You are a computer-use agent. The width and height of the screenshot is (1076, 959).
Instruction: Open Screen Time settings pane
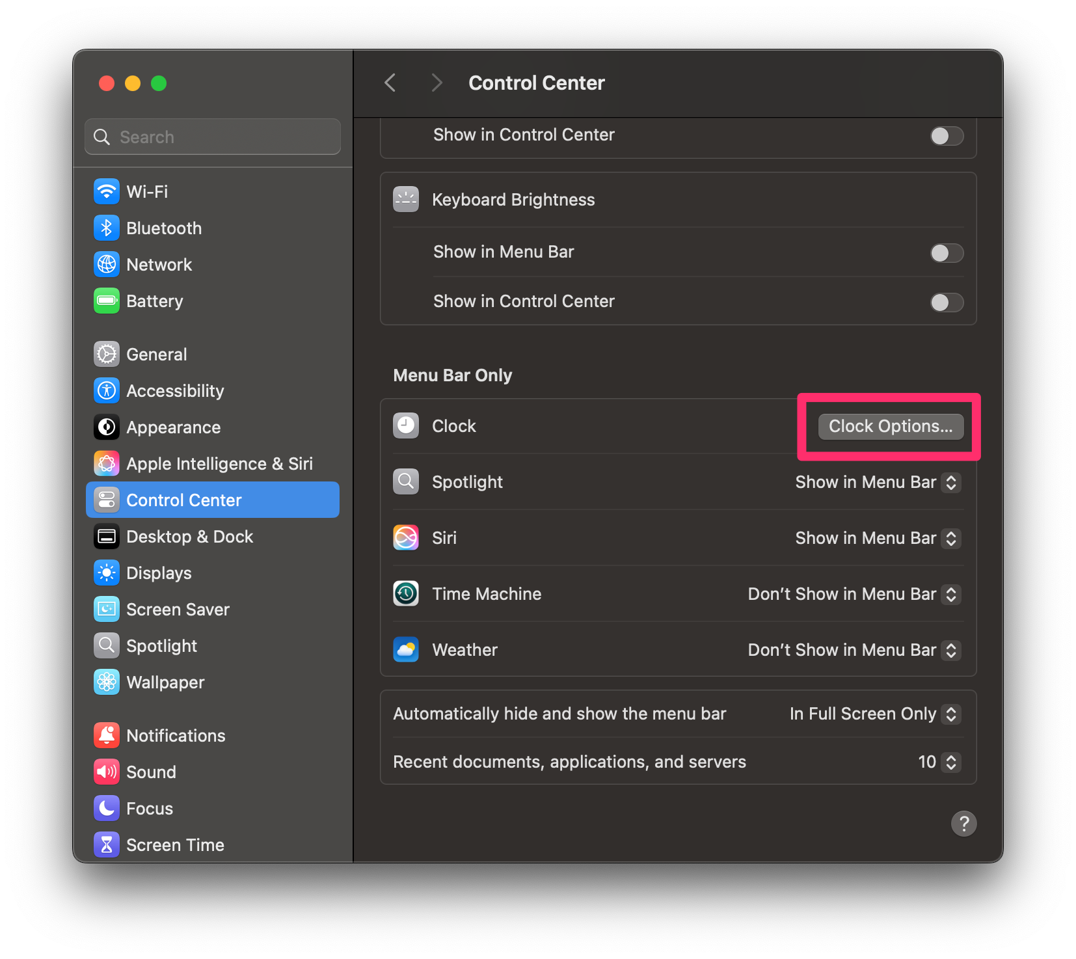[x=213, y=844]
